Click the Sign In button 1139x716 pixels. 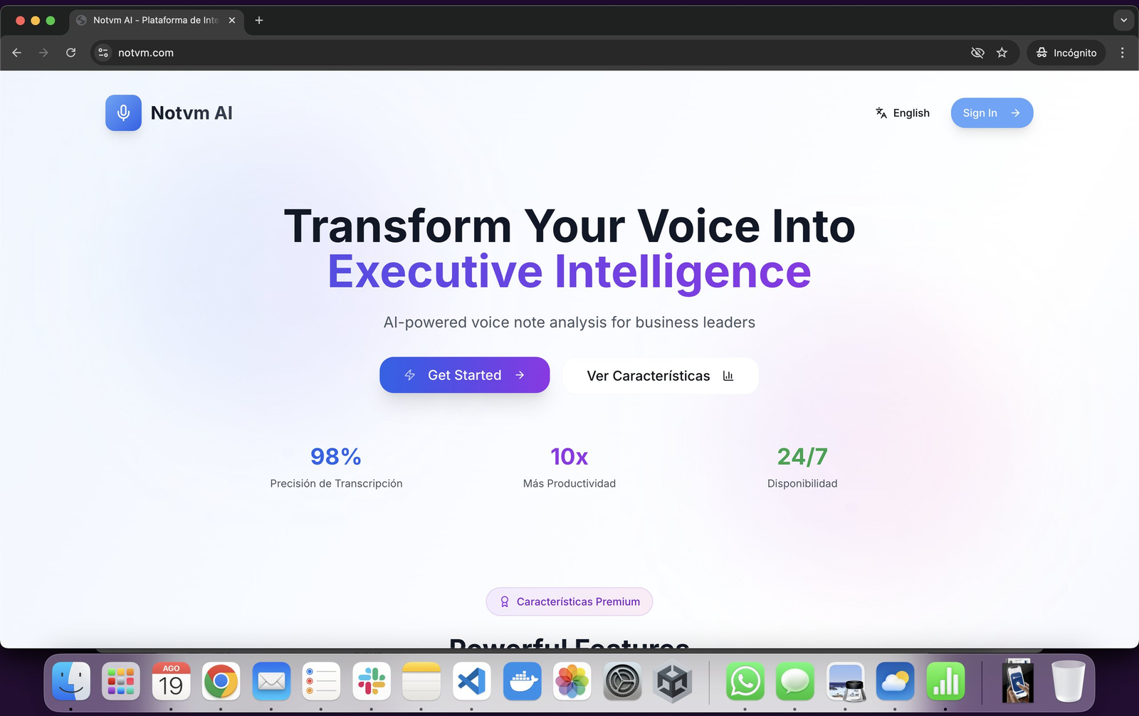point(992,112)
